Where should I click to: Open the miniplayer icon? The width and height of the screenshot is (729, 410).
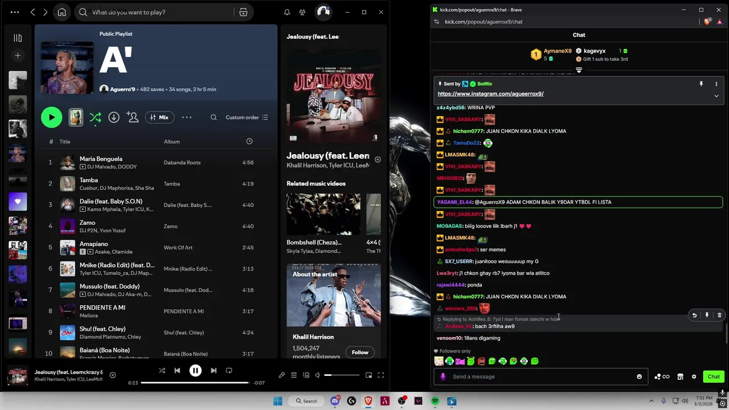coord(368,375)
